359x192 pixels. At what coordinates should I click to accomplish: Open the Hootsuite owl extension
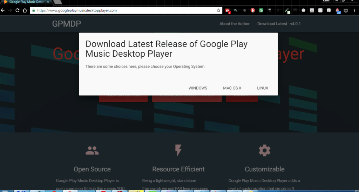(270, 10)
